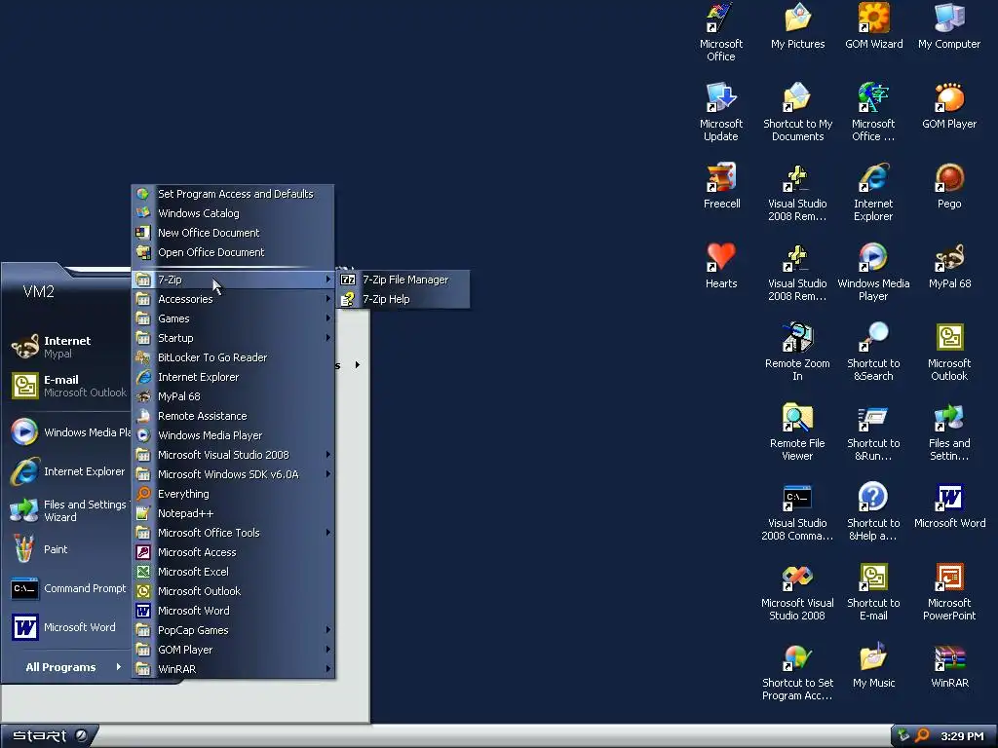Open Shortcut to &Search desktop icon

point(873,352)
